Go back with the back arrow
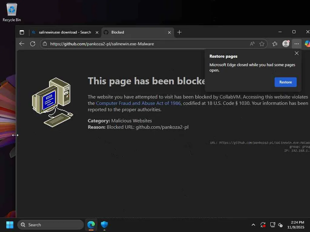310x232 pixels. pyautogui.click(x=22, y=44)
